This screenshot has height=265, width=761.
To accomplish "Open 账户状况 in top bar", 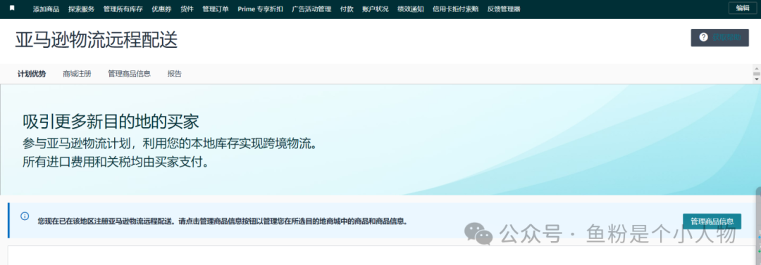I will [375, 9].
